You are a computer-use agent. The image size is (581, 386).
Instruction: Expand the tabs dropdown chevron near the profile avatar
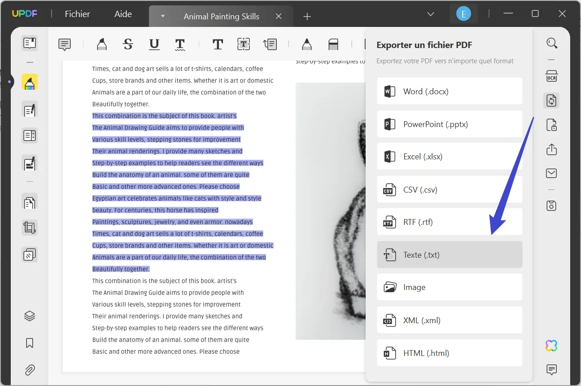point(430,14)
